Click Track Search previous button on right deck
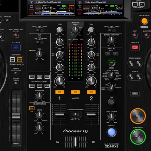 pos(131,63)
